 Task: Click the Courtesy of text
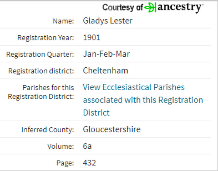tap(123, 7)
